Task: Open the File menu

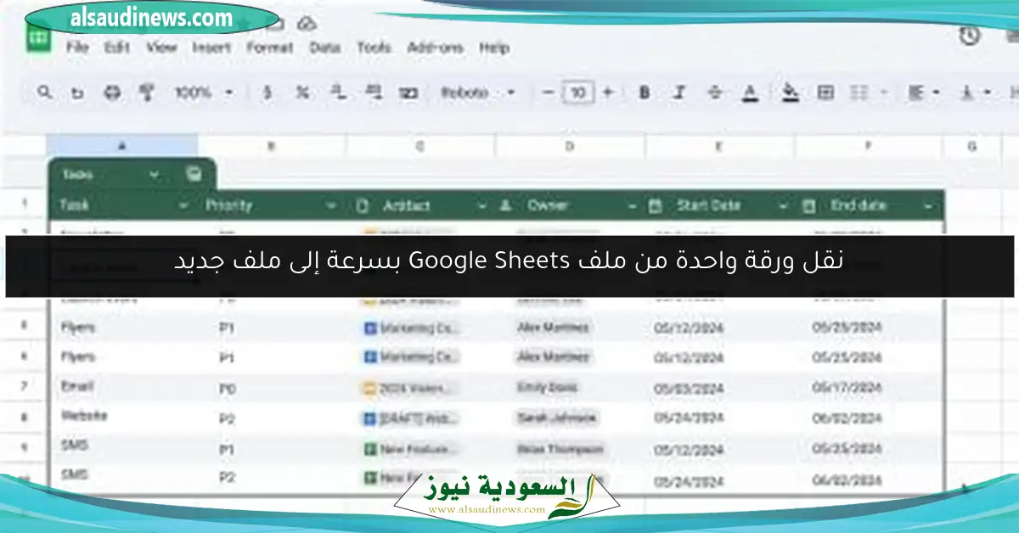Action: click(x=77, y=48)
